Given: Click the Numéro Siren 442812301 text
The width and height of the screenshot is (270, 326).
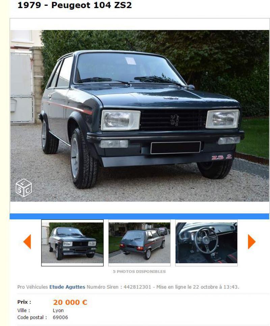Looking at the screenshot, I should (119, 287).
